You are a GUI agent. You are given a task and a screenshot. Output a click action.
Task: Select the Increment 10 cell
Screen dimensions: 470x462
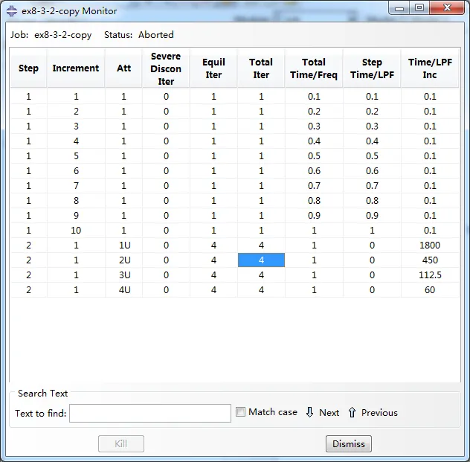(x=76, y=230)
